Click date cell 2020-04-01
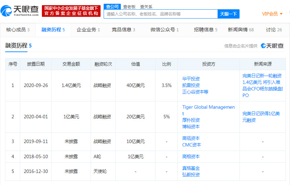Screen dimensions: 290x185 36,117
